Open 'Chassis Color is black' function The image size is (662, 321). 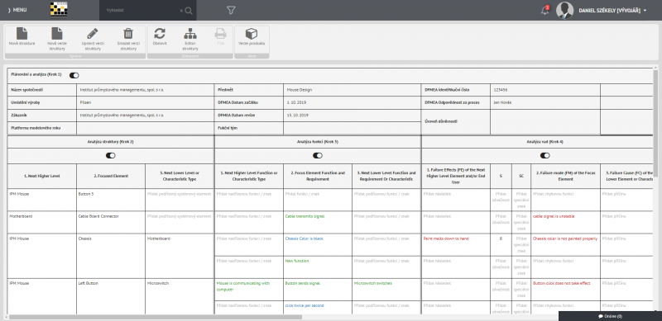point(304,238)
